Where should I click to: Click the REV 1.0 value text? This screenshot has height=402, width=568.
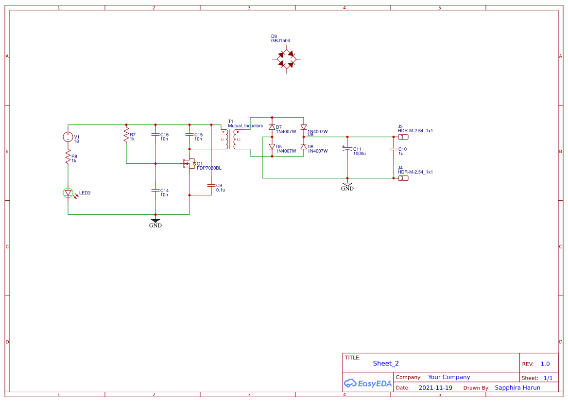545,363
